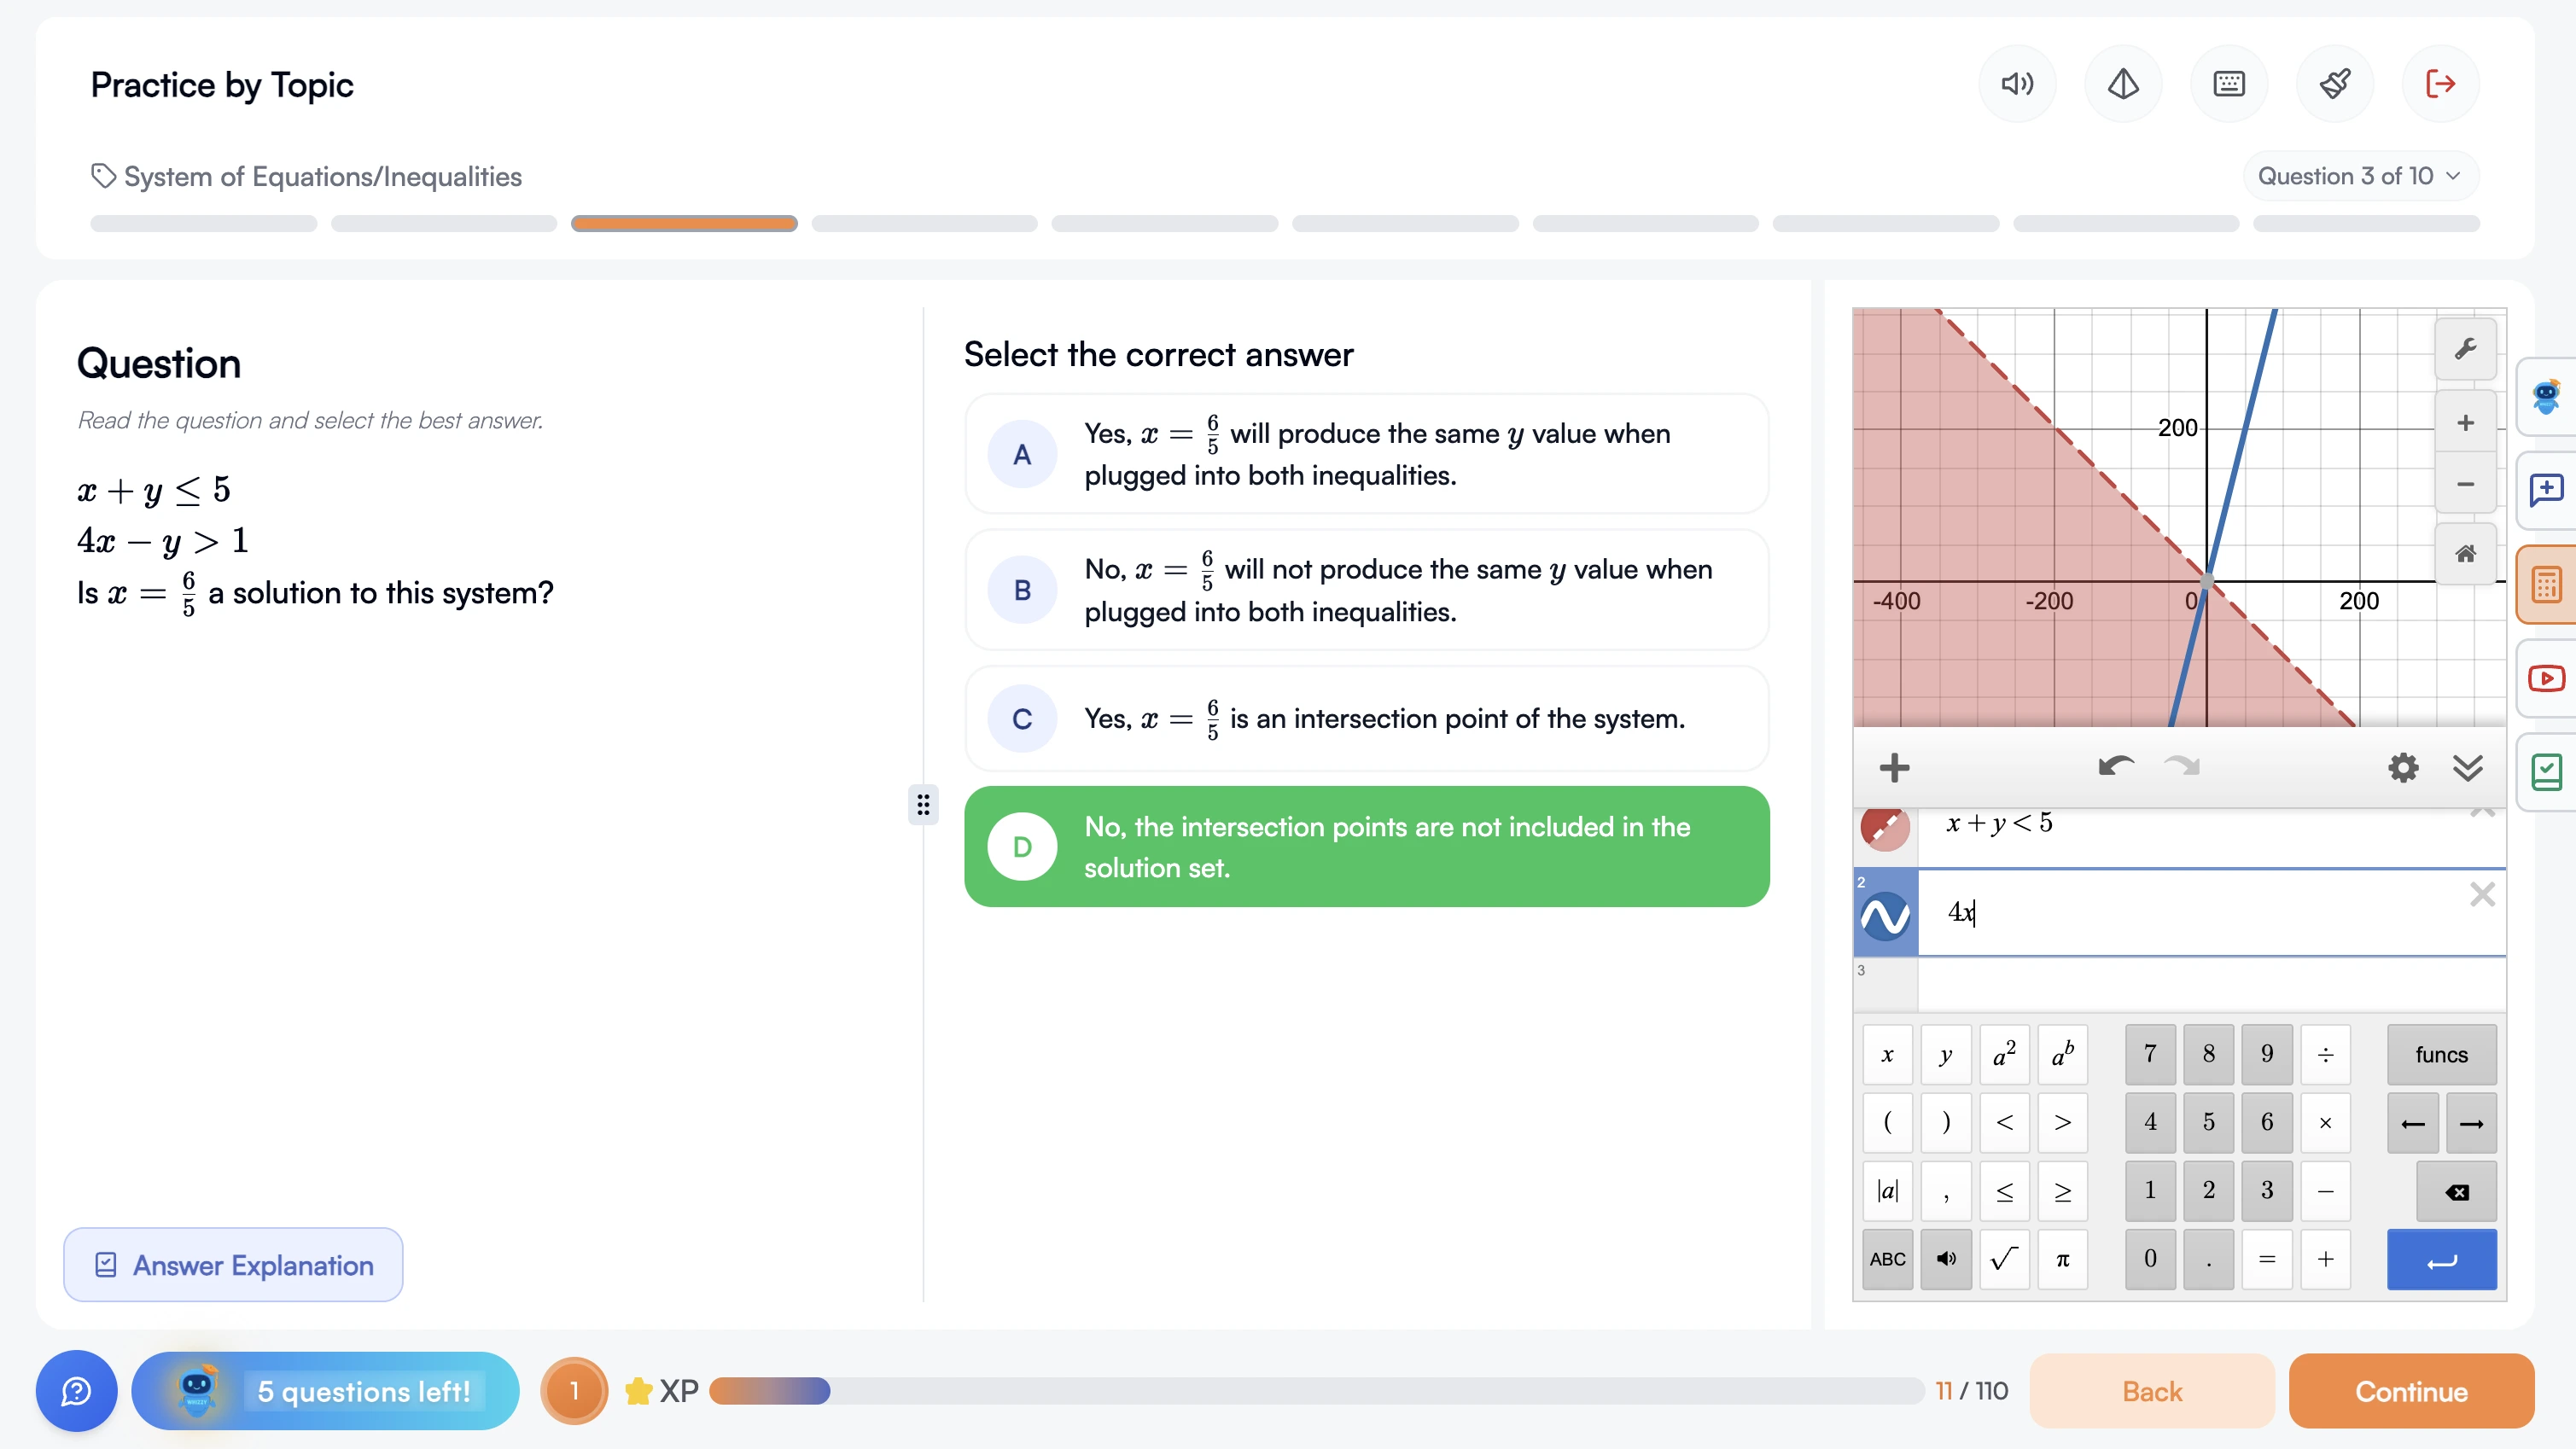Undo last change in the graphing calculator
2576x1449 pixels.
click(x=2117, y=767)
